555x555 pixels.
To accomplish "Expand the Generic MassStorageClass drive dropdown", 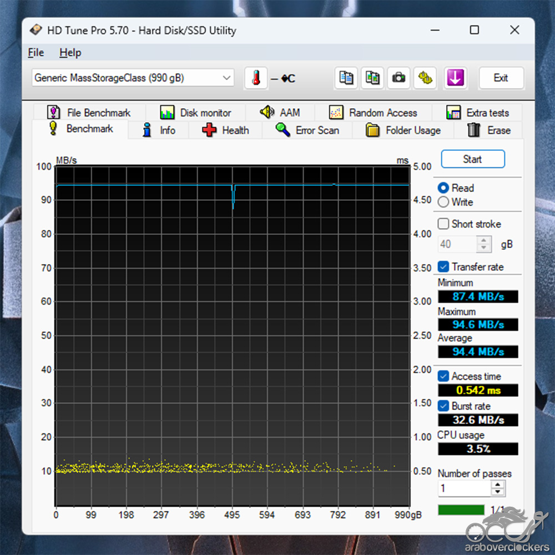I will click(x=226, y=78).
